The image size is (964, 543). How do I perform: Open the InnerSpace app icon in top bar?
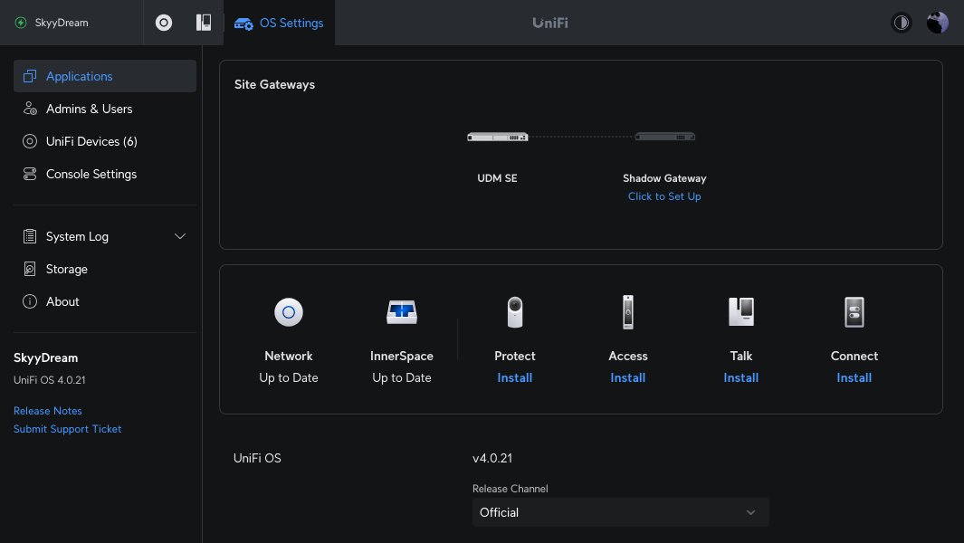pos(204,23)
